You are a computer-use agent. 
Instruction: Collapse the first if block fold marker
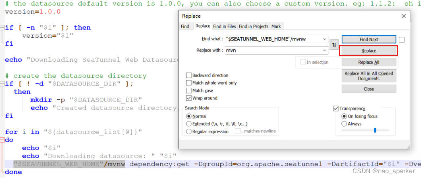point(2,28)
